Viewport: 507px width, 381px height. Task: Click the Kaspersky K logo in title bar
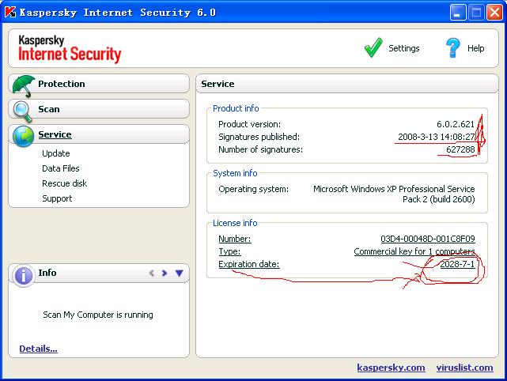[x=10, y=13]
